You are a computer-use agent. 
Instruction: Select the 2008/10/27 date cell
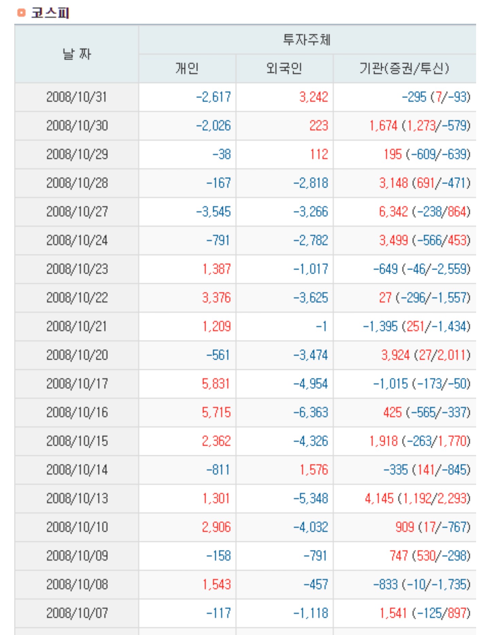(77, 212)
